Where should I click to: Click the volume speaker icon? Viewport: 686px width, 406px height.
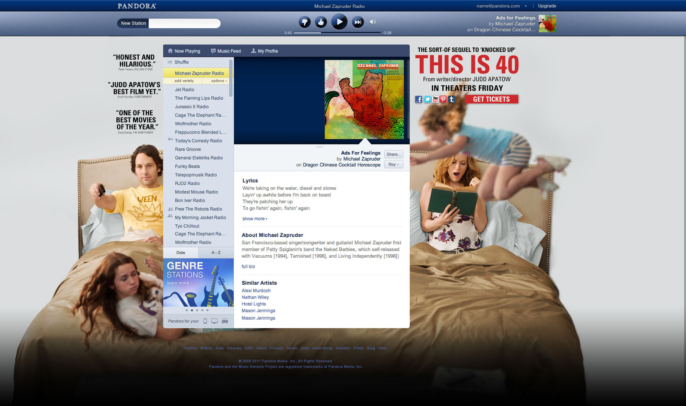(373, 22)
